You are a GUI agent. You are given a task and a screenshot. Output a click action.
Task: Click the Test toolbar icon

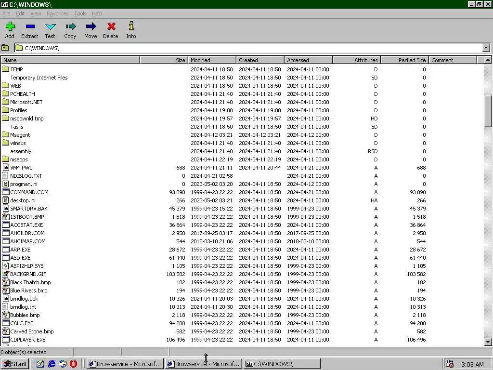pyautogui.click(x=50, y=26)
